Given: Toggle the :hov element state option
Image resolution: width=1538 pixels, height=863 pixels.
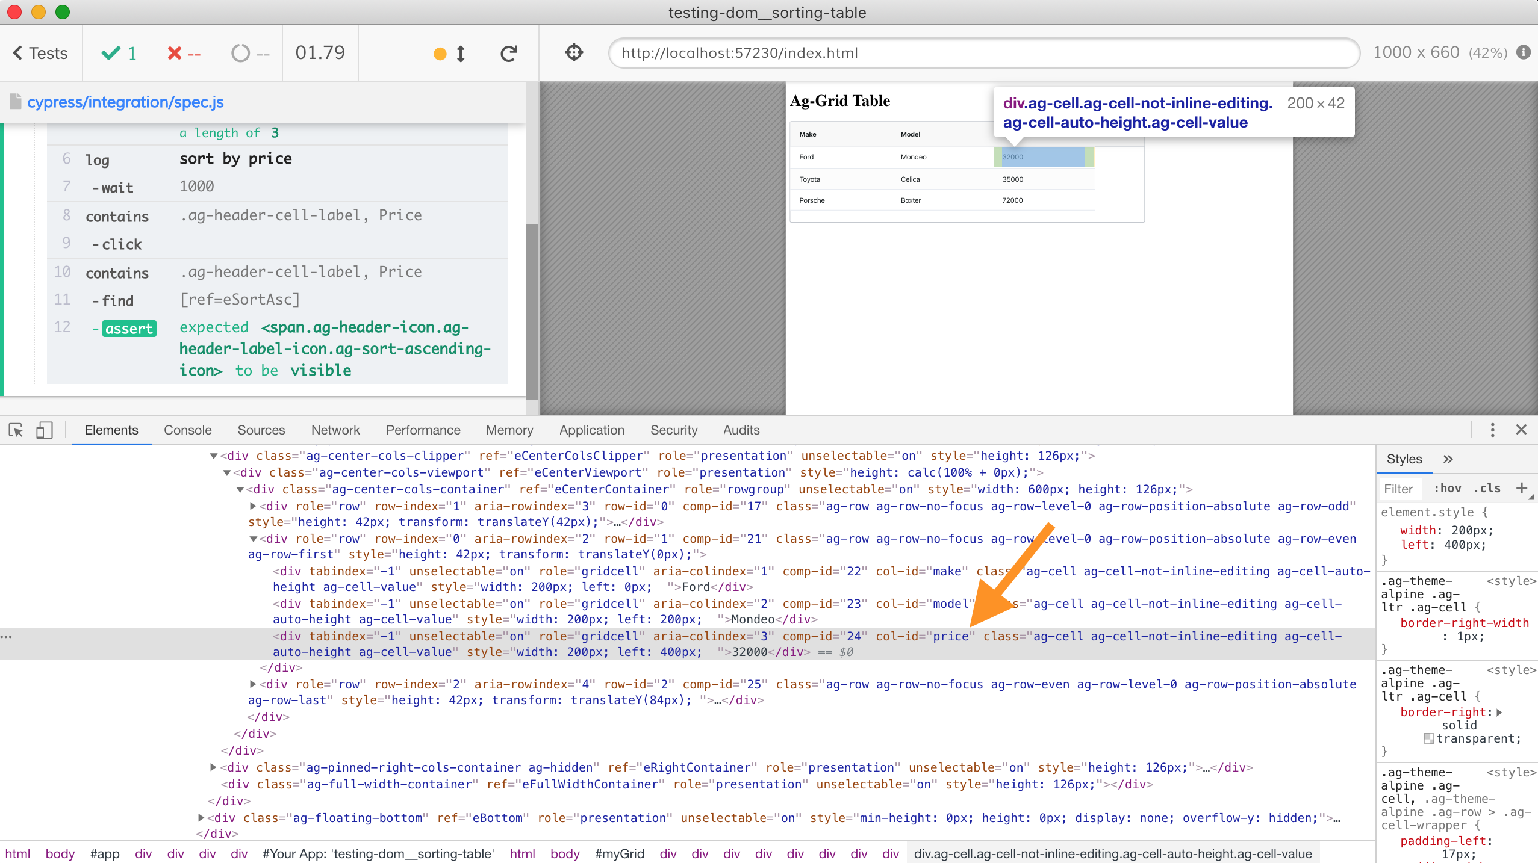Looking at the screenshot, I should [1447, 489].
